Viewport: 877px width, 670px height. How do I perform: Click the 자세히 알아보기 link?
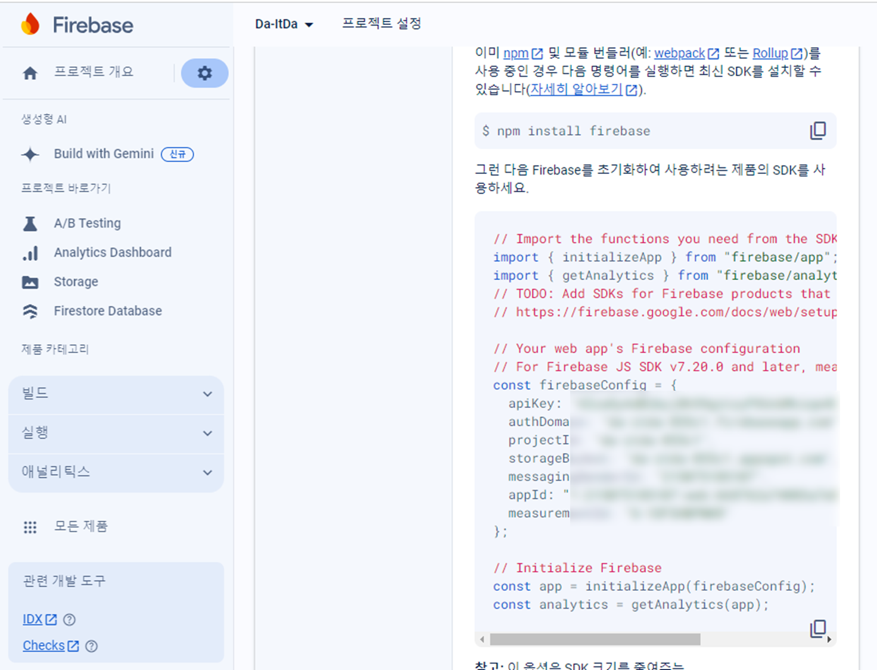[x=576, y=90]
